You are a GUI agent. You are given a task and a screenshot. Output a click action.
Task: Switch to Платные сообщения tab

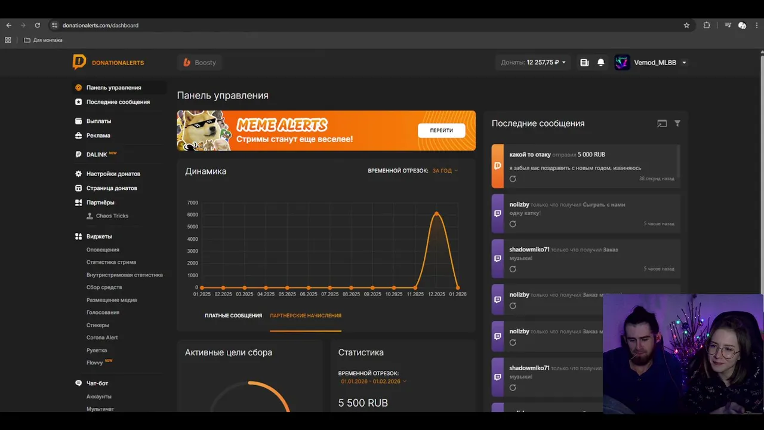tap(233, 315)
